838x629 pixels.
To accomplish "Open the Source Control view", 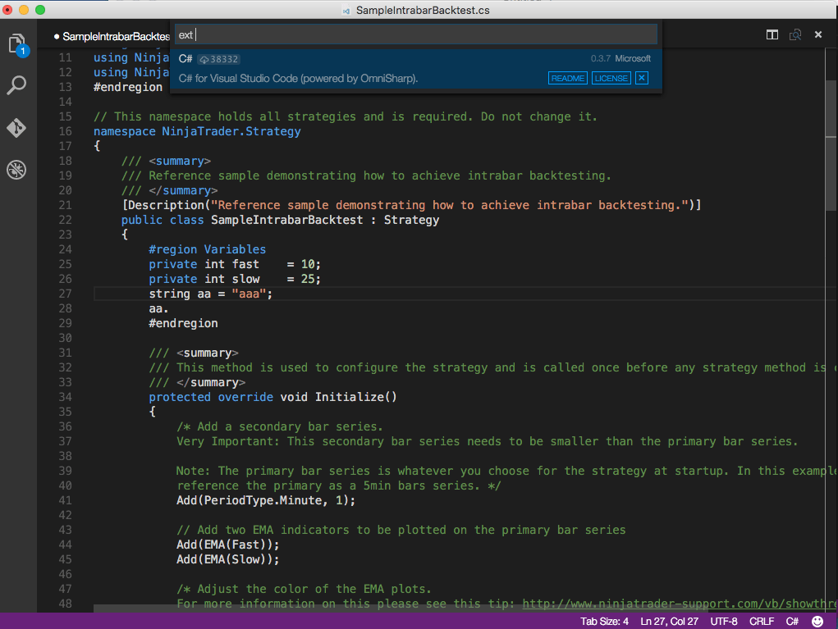I will (x=16, y=127).
